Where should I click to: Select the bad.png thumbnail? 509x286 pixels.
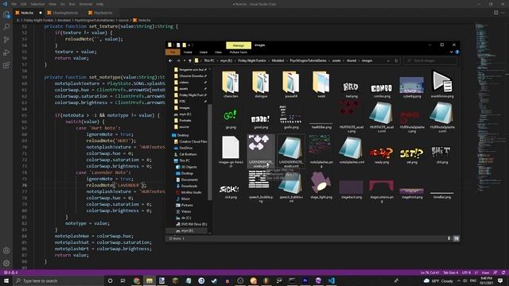(x=352, y=87)
